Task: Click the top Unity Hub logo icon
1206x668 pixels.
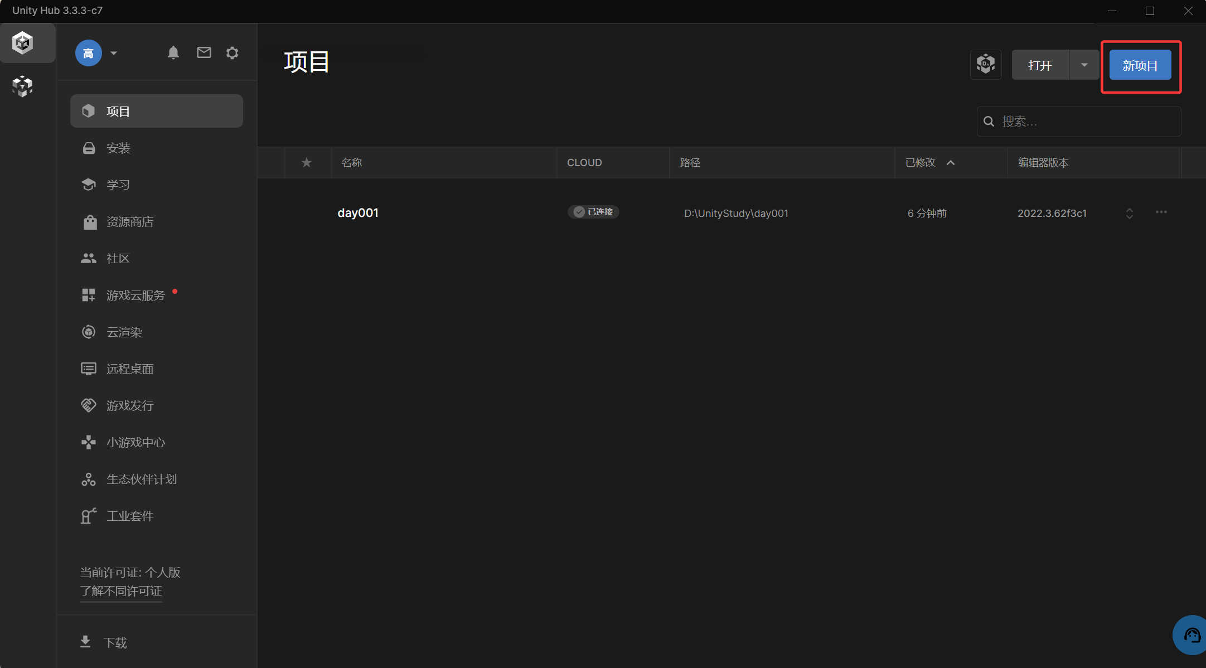Action: coord(23,43)
